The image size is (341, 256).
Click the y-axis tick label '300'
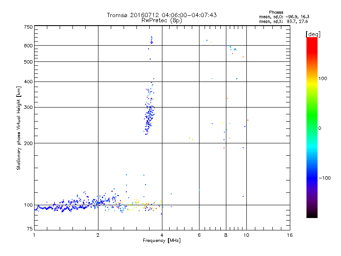[28, 108]
